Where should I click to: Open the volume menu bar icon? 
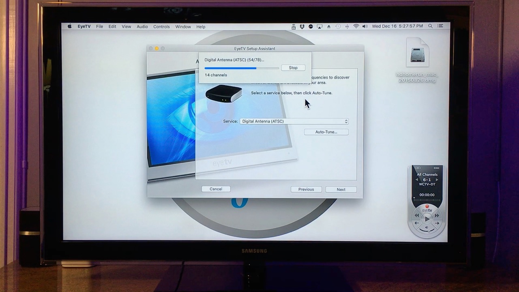(365, 26)
